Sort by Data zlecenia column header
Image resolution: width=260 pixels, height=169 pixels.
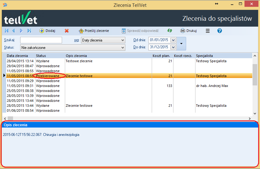click(x=17, y=56)
